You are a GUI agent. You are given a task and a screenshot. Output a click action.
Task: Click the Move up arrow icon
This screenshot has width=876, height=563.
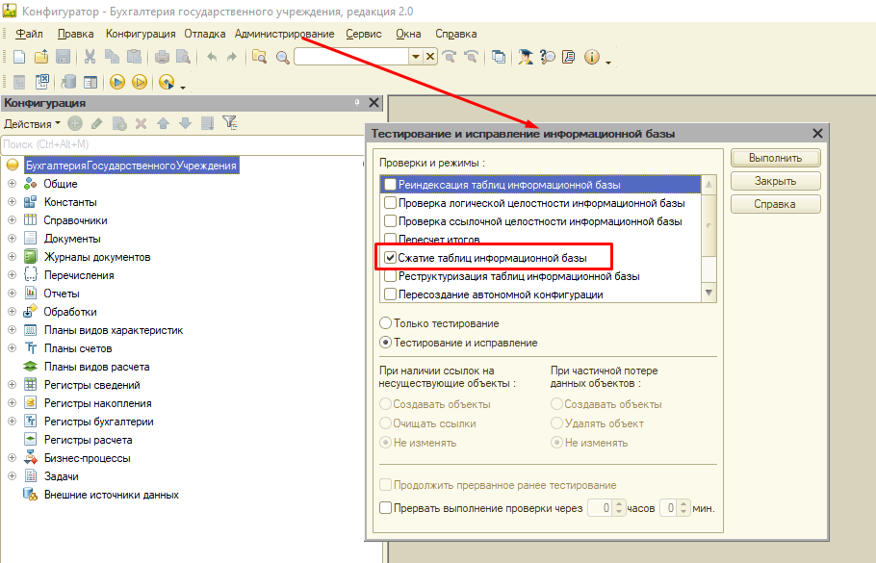163,123
